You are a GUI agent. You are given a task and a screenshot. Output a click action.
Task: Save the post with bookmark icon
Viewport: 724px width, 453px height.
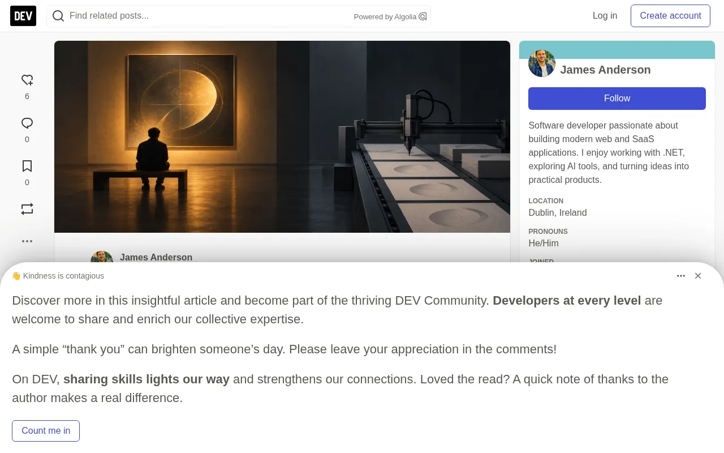tap(27, 166)
